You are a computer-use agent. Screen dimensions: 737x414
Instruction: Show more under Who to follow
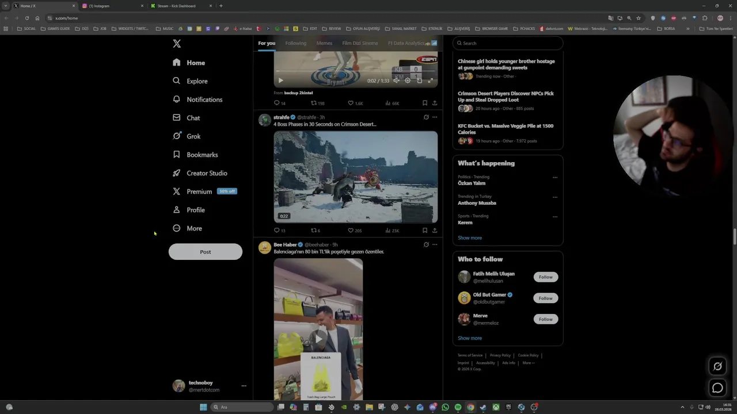click(470, 338)
